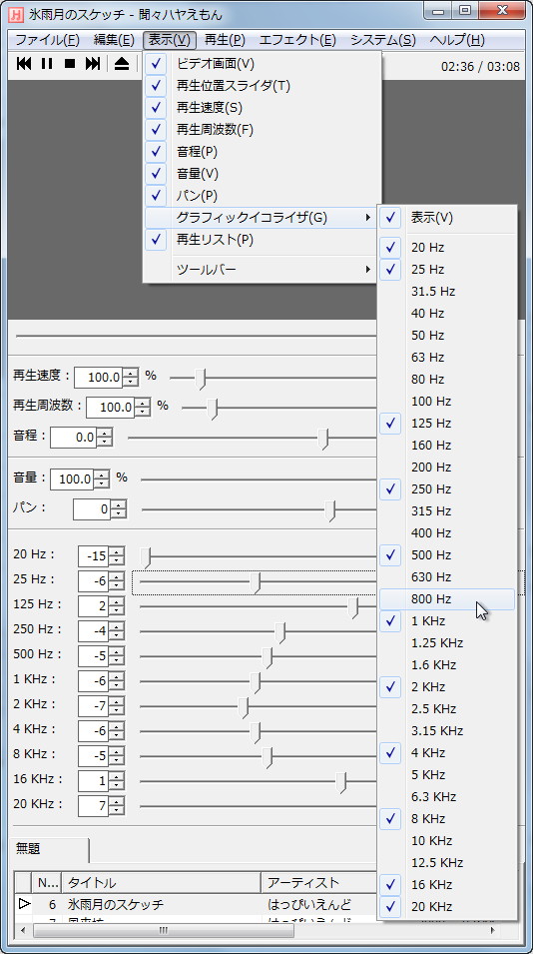The width and height of the screenshot is (533, 954).
Task: Toggle 音程(P) display option
Action: (262, 152)
